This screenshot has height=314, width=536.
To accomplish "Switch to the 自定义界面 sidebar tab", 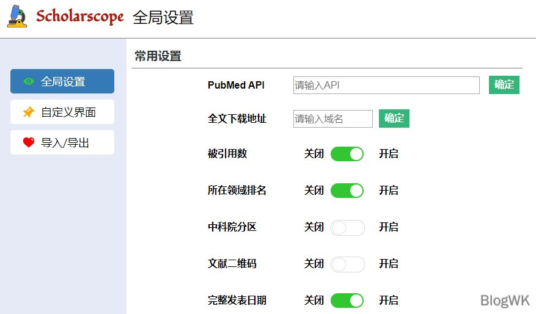I will pyautogui.click(x=62, y=112).
